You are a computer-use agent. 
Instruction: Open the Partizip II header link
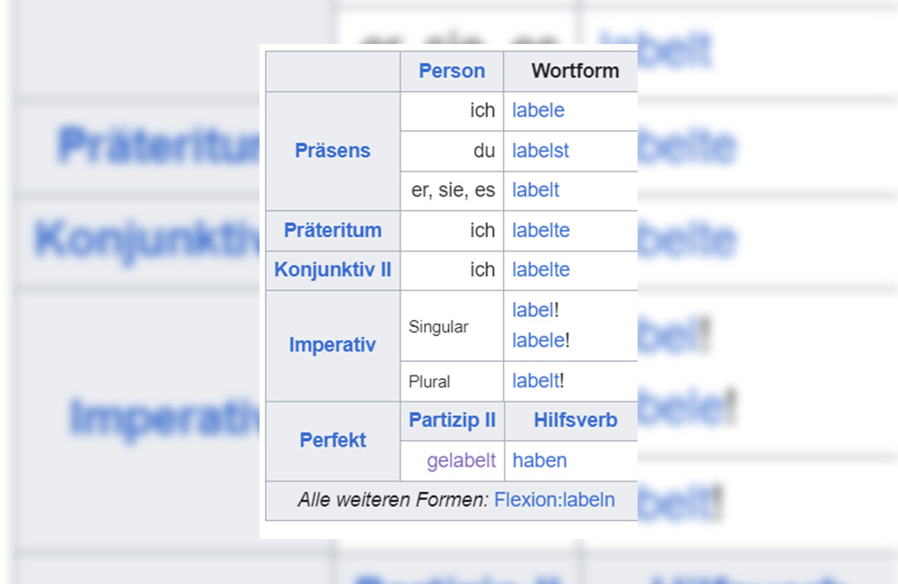[x=452, y=420]
